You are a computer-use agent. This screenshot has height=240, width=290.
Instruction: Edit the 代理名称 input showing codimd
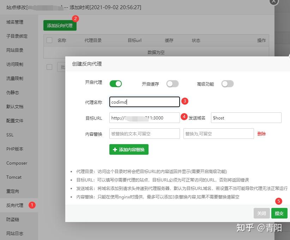(x=144, y=101)
